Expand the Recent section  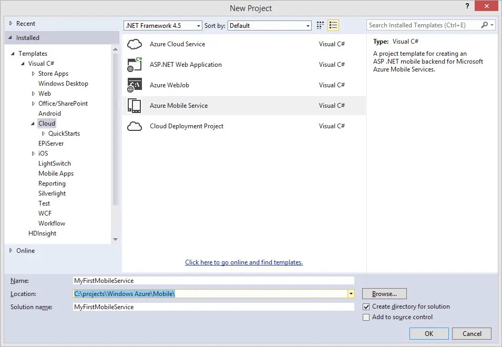tap(11, 23)
